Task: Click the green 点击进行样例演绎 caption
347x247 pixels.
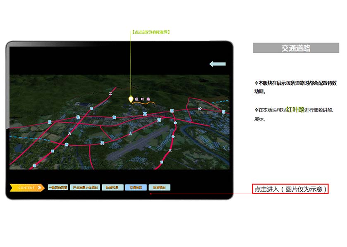Action: (x=151, y=32)
